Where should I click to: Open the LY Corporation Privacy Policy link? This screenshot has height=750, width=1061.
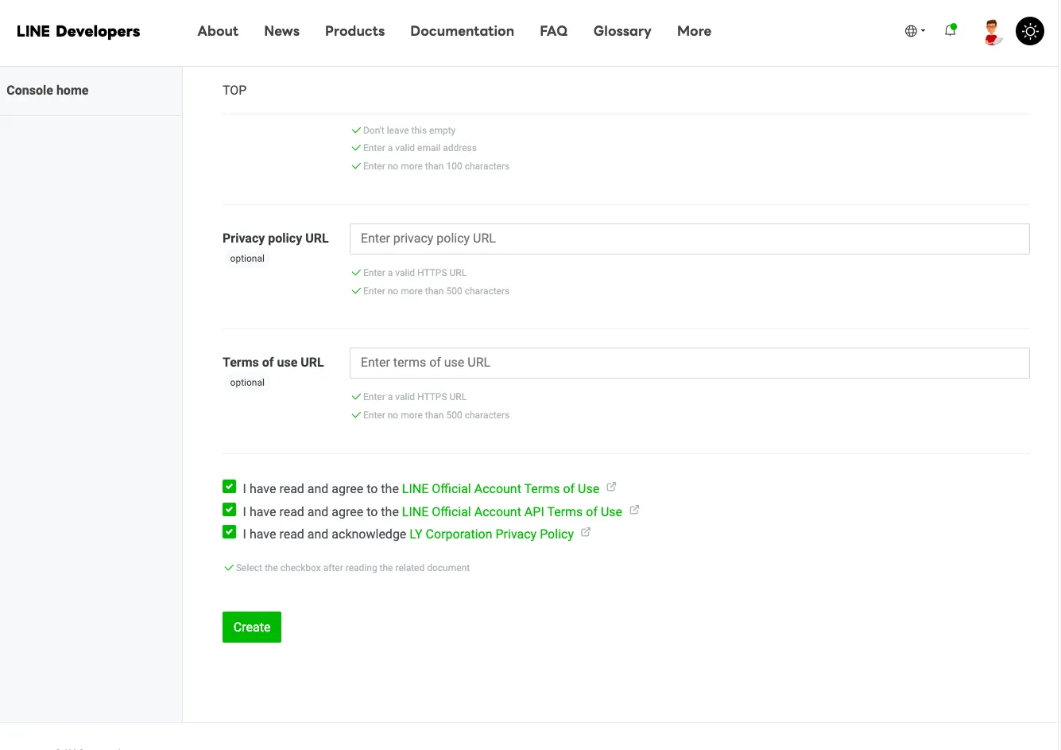(x=491, y=534)
